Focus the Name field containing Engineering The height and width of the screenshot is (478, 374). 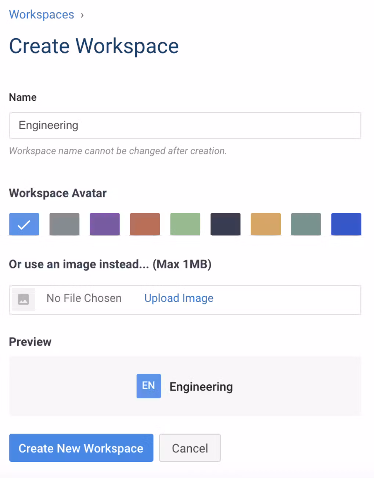(185, 125)
